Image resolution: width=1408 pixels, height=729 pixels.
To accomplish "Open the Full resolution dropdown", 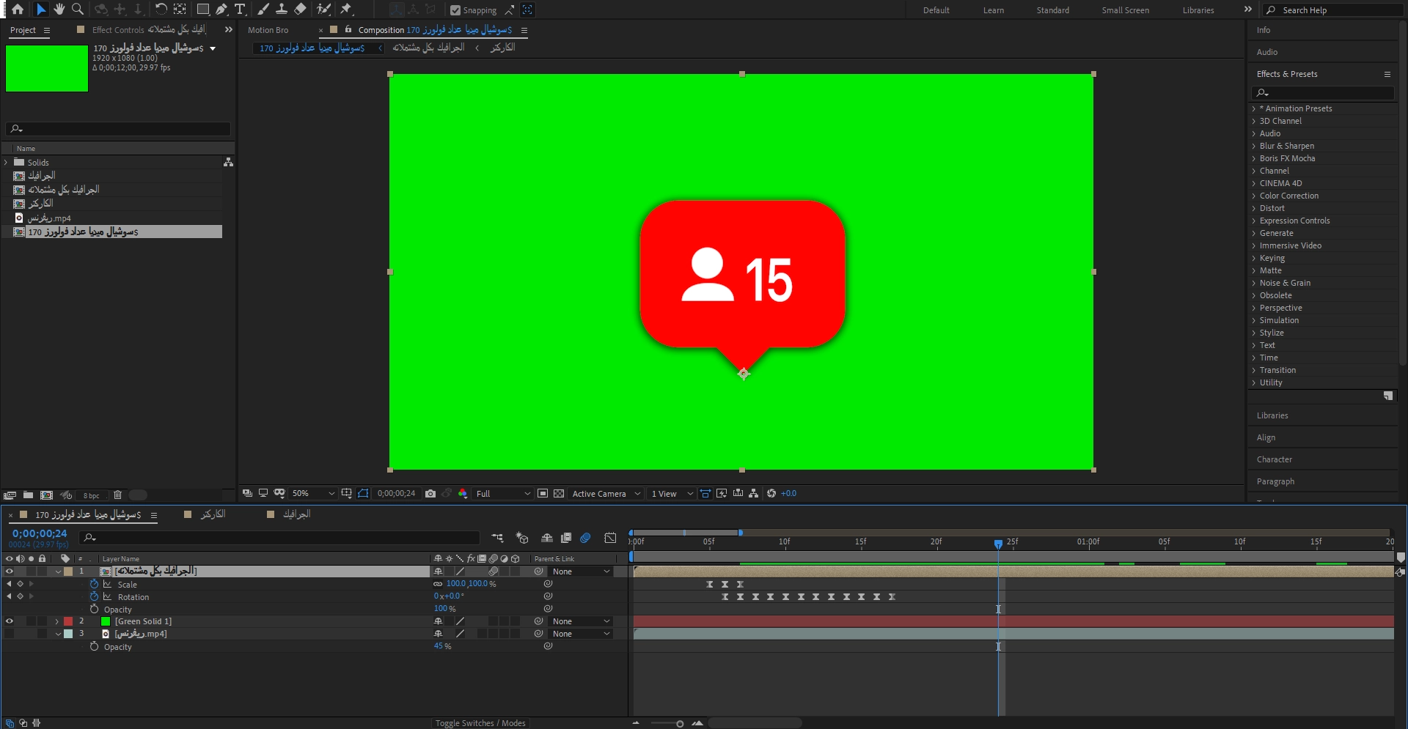I will [x=502, y=494].
